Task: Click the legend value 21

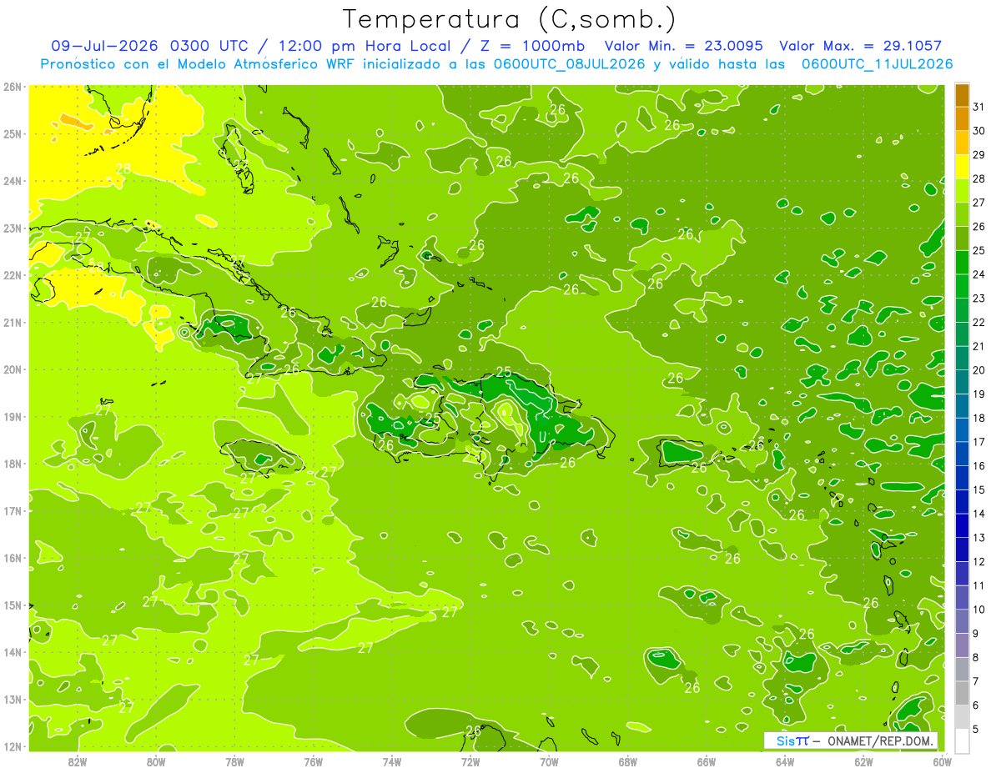Action: 978,346
